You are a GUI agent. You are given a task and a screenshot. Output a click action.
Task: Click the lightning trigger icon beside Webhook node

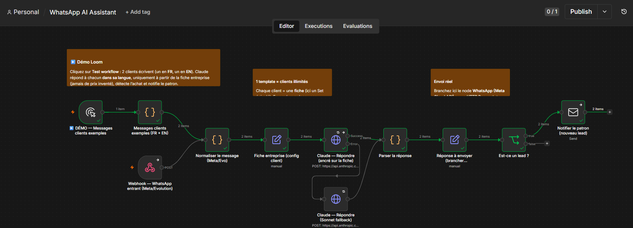[x=132, y=167]
